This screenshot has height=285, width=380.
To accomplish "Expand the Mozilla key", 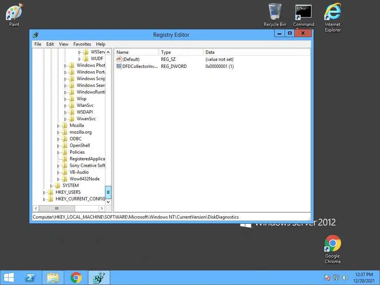I will click(58, 126).
